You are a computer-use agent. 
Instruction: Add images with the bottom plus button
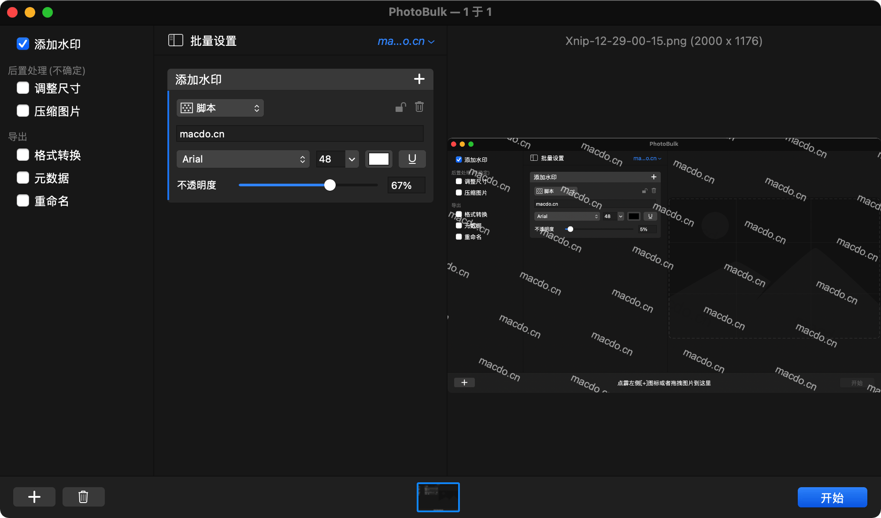coord(34,497)
